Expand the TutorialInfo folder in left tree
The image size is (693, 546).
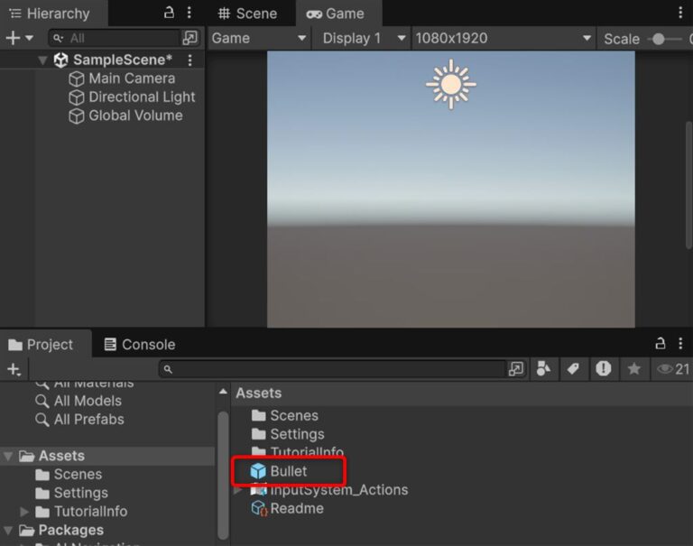[x=24, y=512]
